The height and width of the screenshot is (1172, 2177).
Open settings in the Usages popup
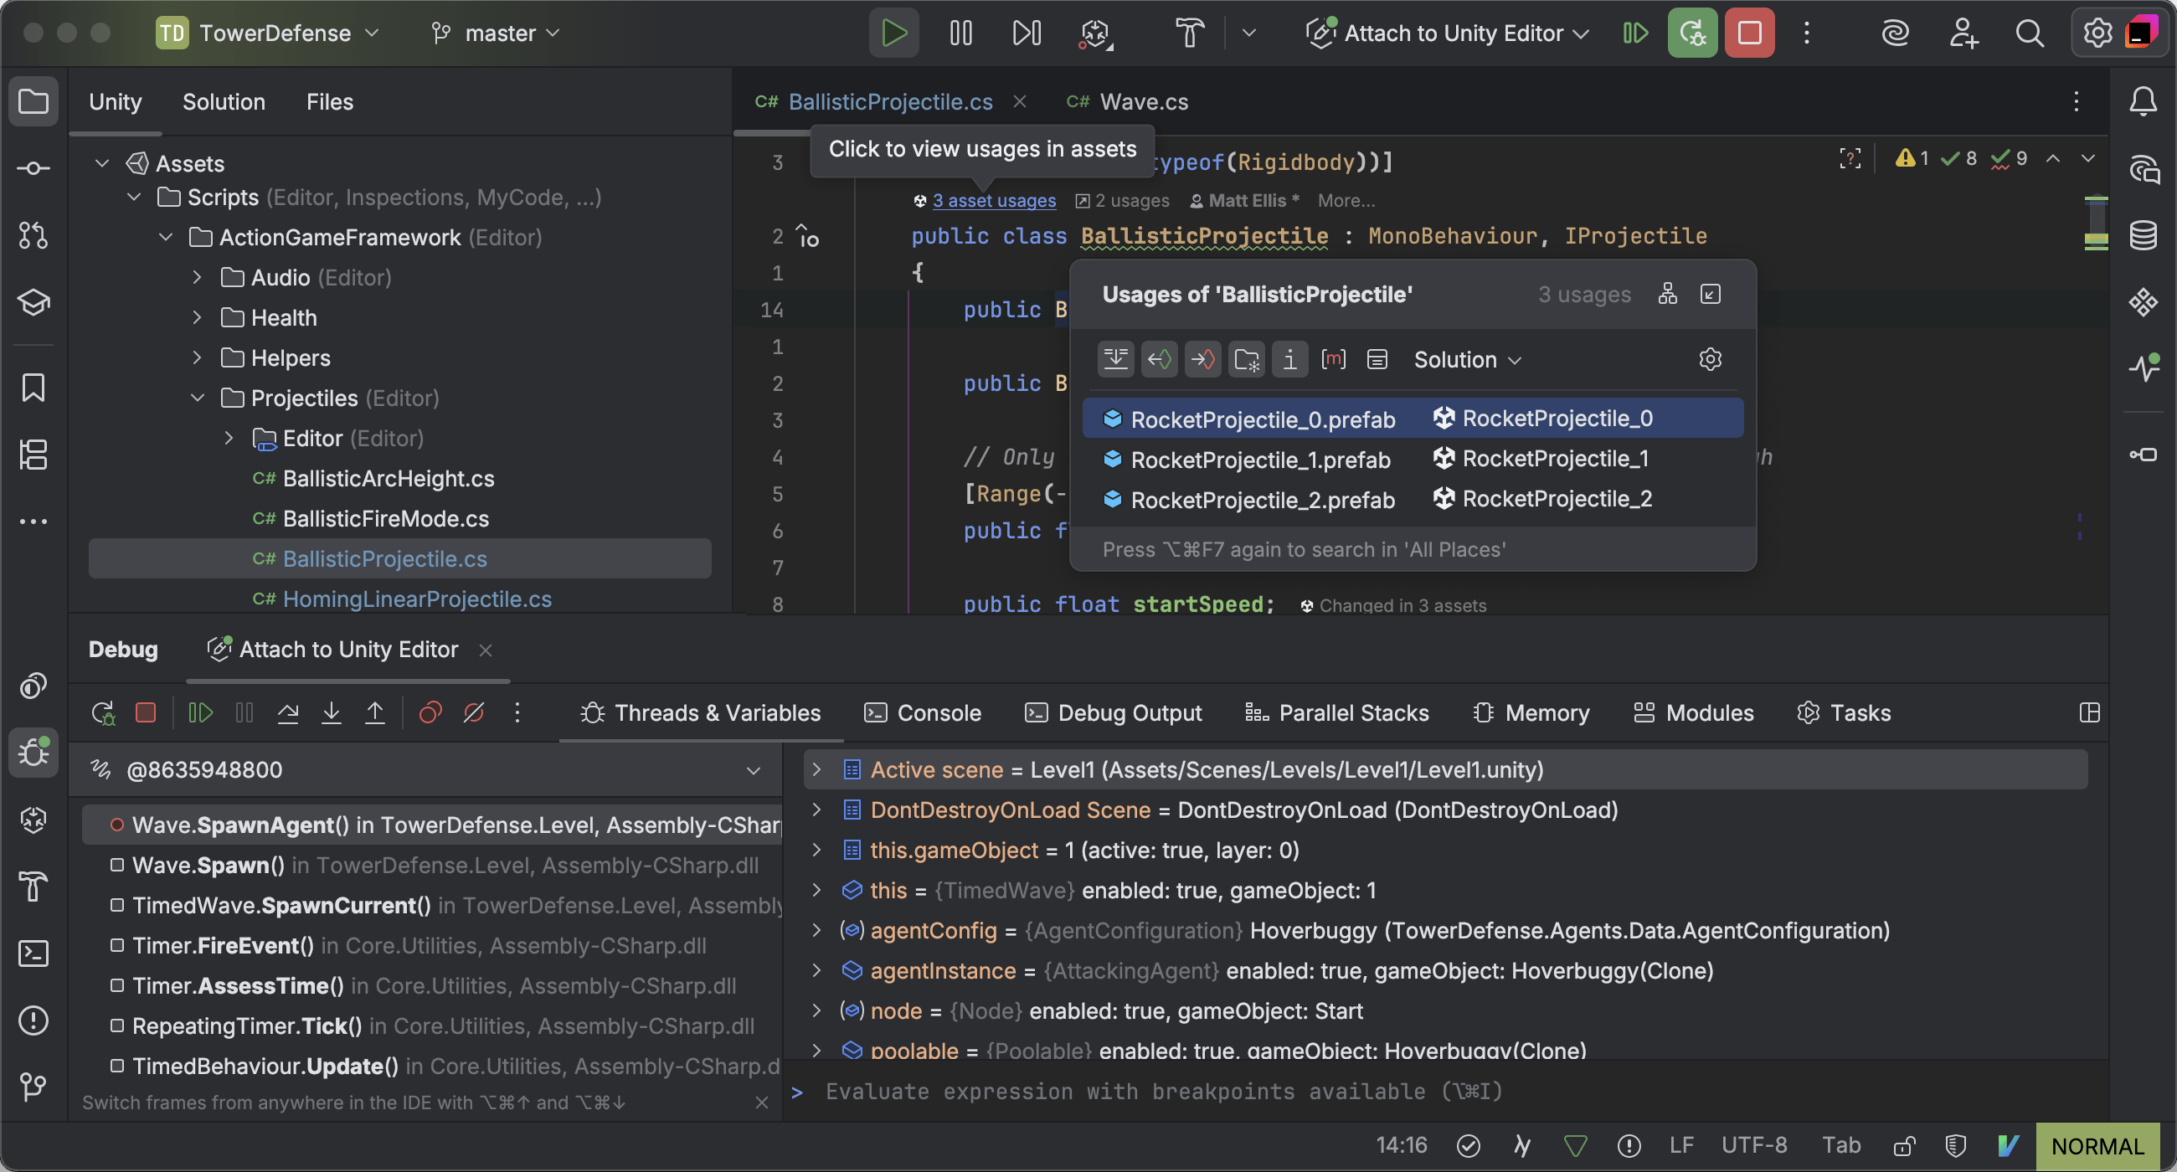point(1710,359)
